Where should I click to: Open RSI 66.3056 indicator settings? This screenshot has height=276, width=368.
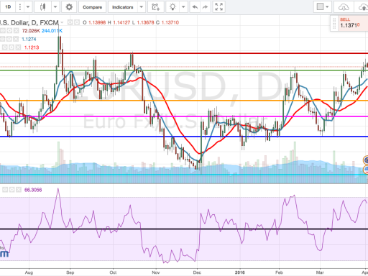pyautogui.click(x=11, y=190)
